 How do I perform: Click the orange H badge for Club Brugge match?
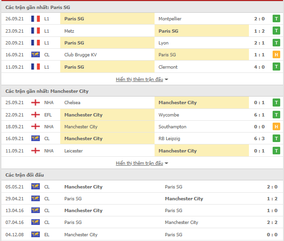276,54
